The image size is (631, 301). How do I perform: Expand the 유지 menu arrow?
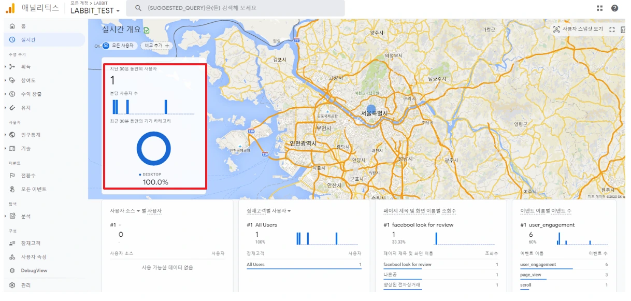tap(5, 108)
